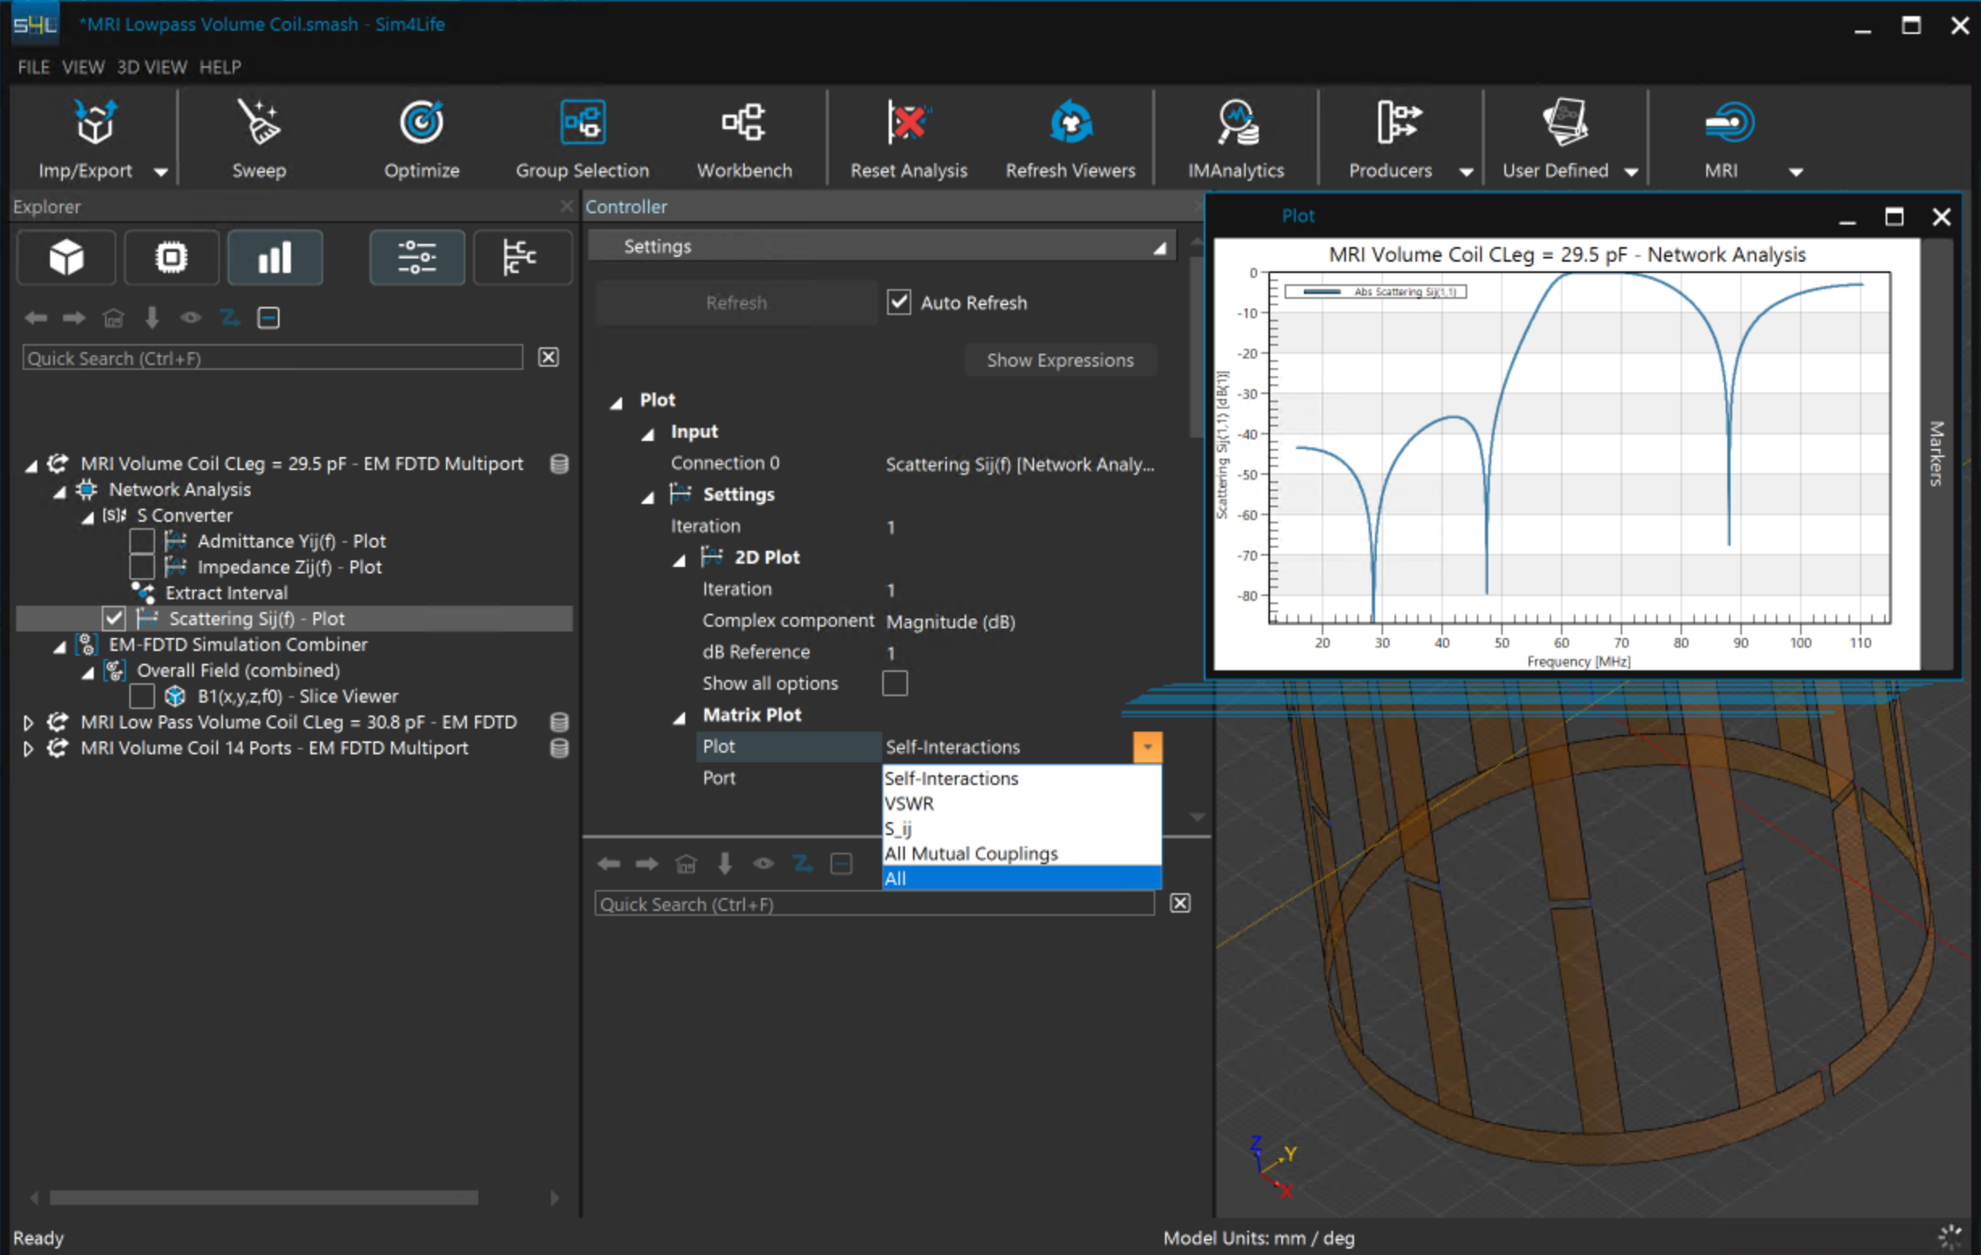The height and width of the screenshot is (1255, 1981).
Task: Disable the Auto Refresh checkbox
Action: 898,303
